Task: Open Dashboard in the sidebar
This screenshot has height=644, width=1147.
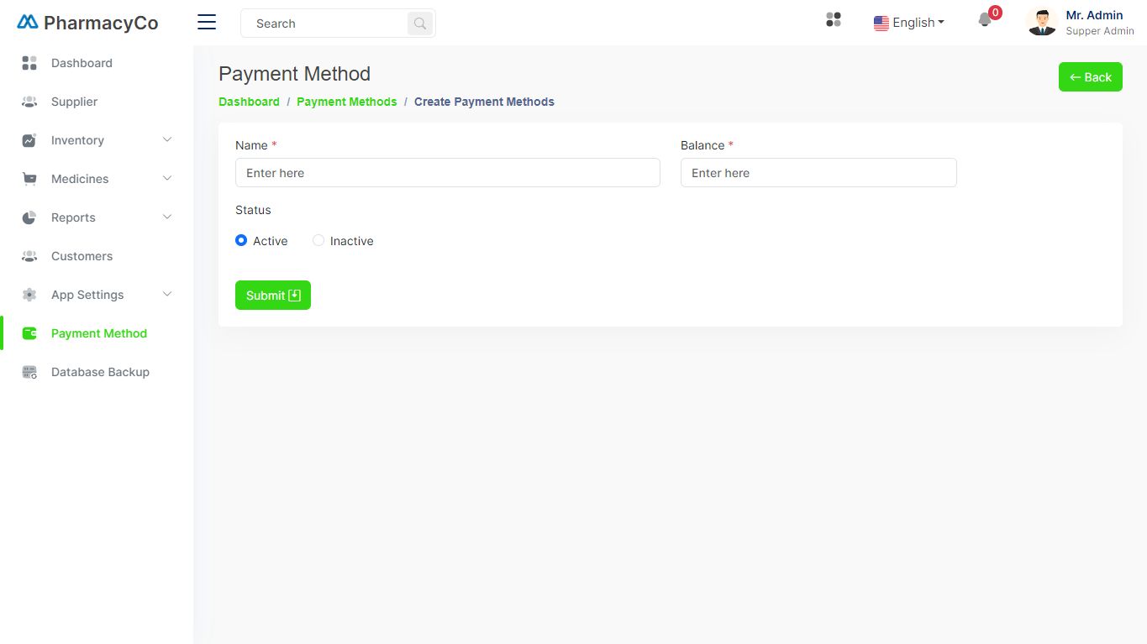Action: pyautogui.click(x=82, y=63)
